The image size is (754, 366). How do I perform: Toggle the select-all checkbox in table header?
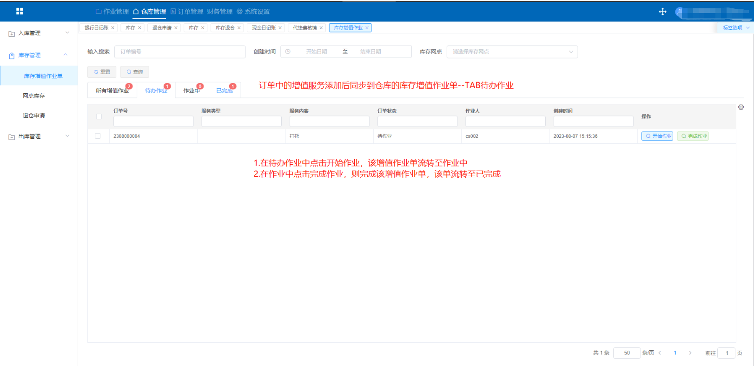99,116
